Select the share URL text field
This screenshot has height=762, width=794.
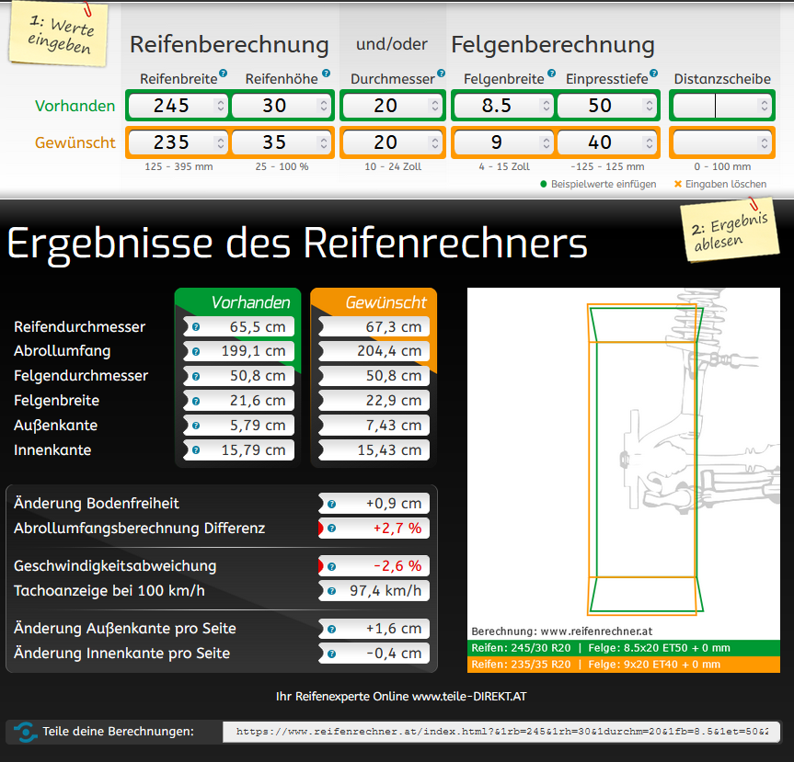tap(501, 732)
